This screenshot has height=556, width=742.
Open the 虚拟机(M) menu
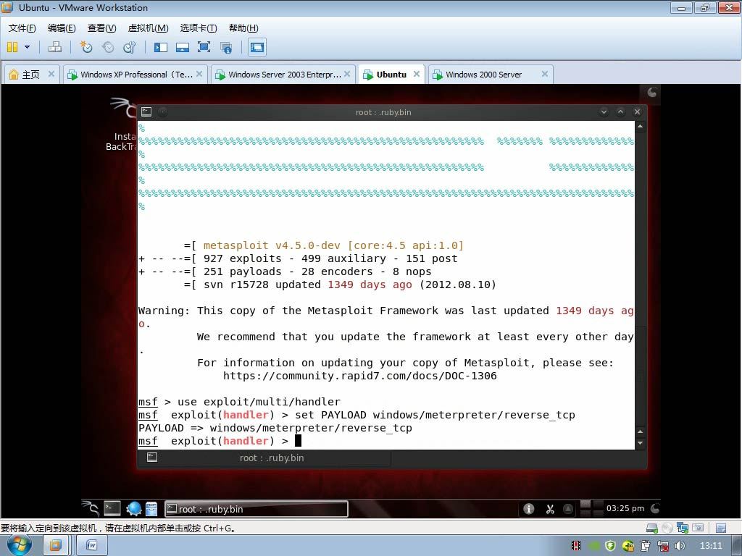coord(148,28)
